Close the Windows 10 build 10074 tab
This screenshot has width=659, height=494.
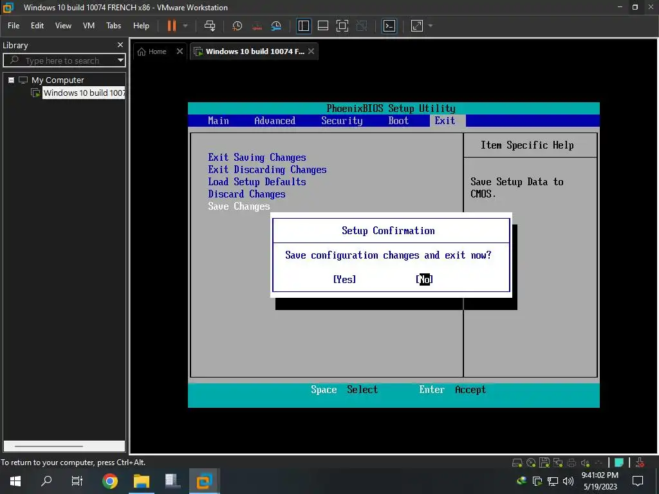pyautogui.click(x=311, y=51)
